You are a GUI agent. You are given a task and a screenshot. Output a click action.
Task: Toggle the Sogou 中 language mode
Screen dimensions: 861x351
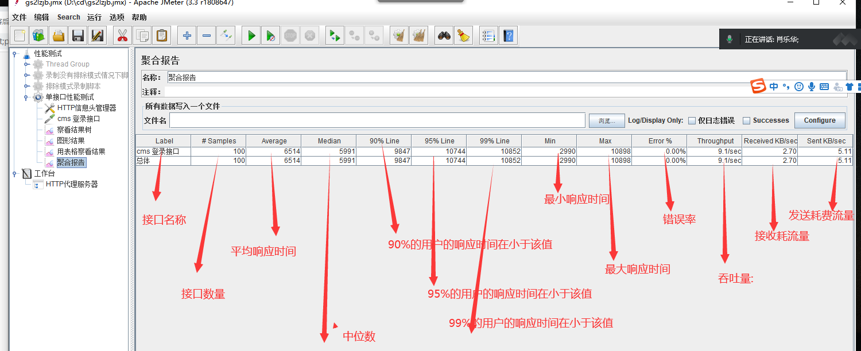[774, 87]
